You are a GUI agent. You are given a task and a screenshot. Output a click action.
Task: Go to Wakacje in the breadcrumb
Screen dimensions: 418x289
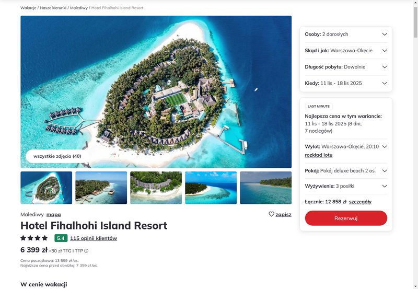click(28, 8)
